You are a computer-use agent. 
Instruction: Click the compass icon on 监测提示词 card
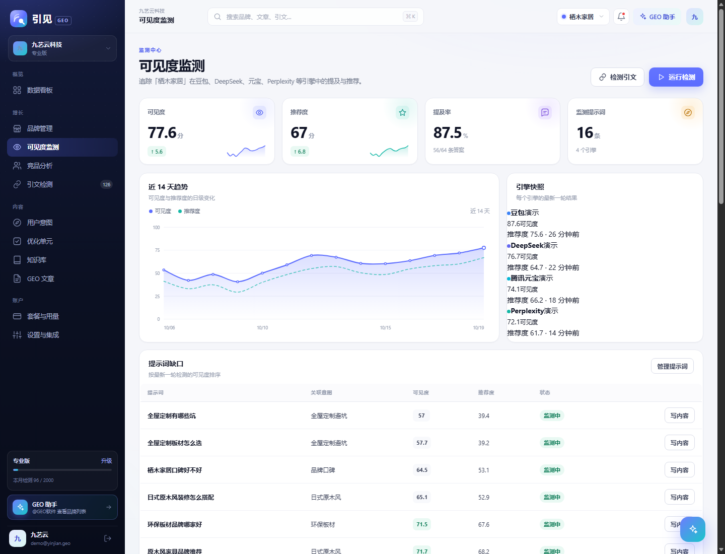coord(688,113)
